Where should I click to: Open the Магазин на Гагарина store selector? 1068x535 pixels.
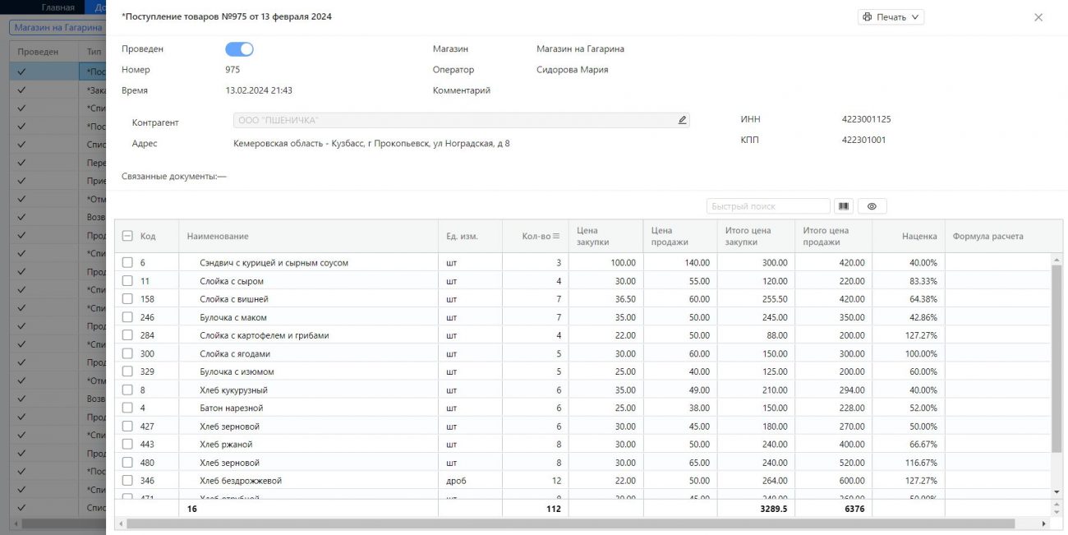pyautogui.click(x=58, y=27)
